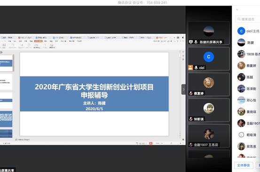The image size is (260, 172).
Task: Click the muted mic icon on 钟斯琪's tile
Action: point(191,119)
